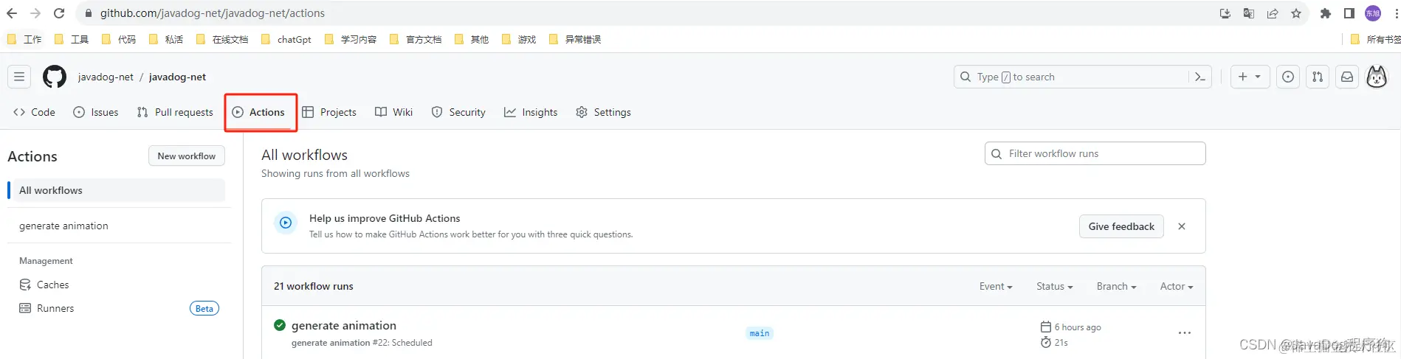This screenshot has width=1401, height=359.
Task: Dismiss the Help us improve banner
Action: coord(1182,226)
